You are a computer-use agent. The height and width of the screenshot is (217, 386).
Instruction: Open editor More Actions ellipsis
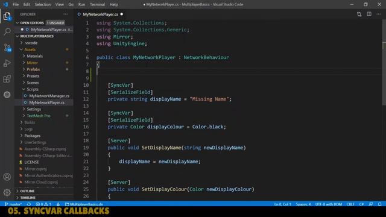click(379, 14)
